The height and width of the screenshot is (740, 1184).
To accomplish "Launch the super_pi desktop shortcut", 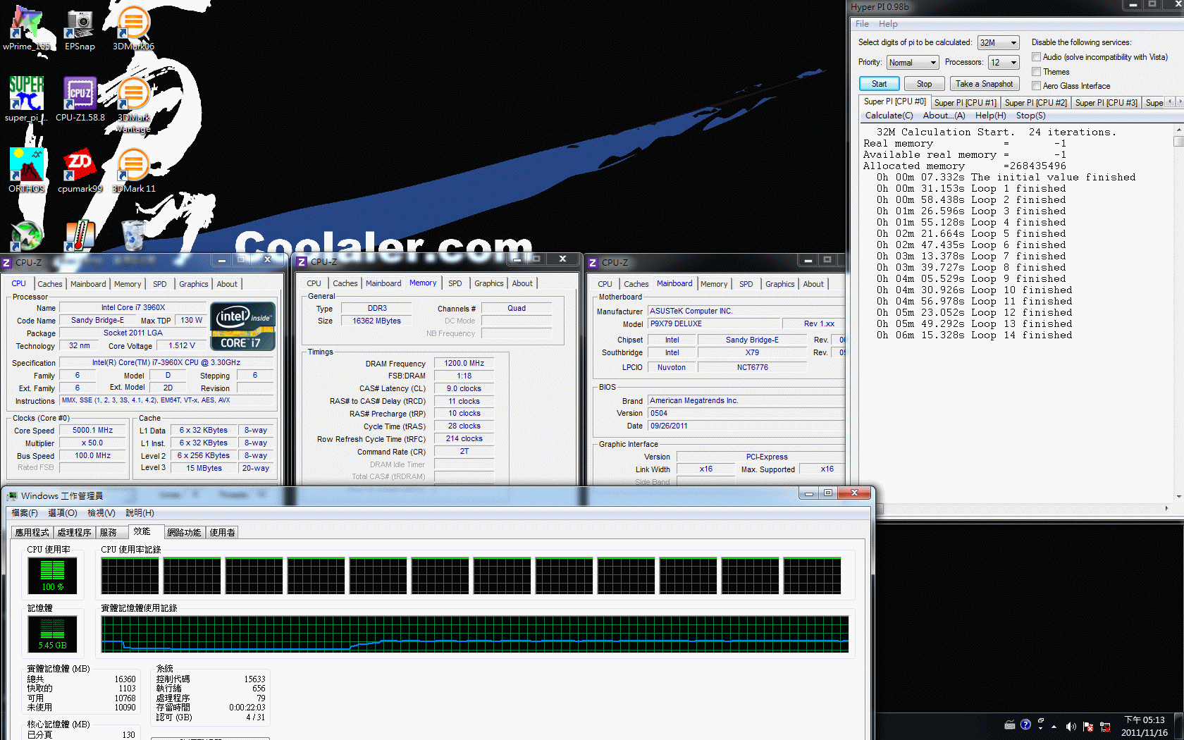I will pyautogui.click(x=27, y=99).
